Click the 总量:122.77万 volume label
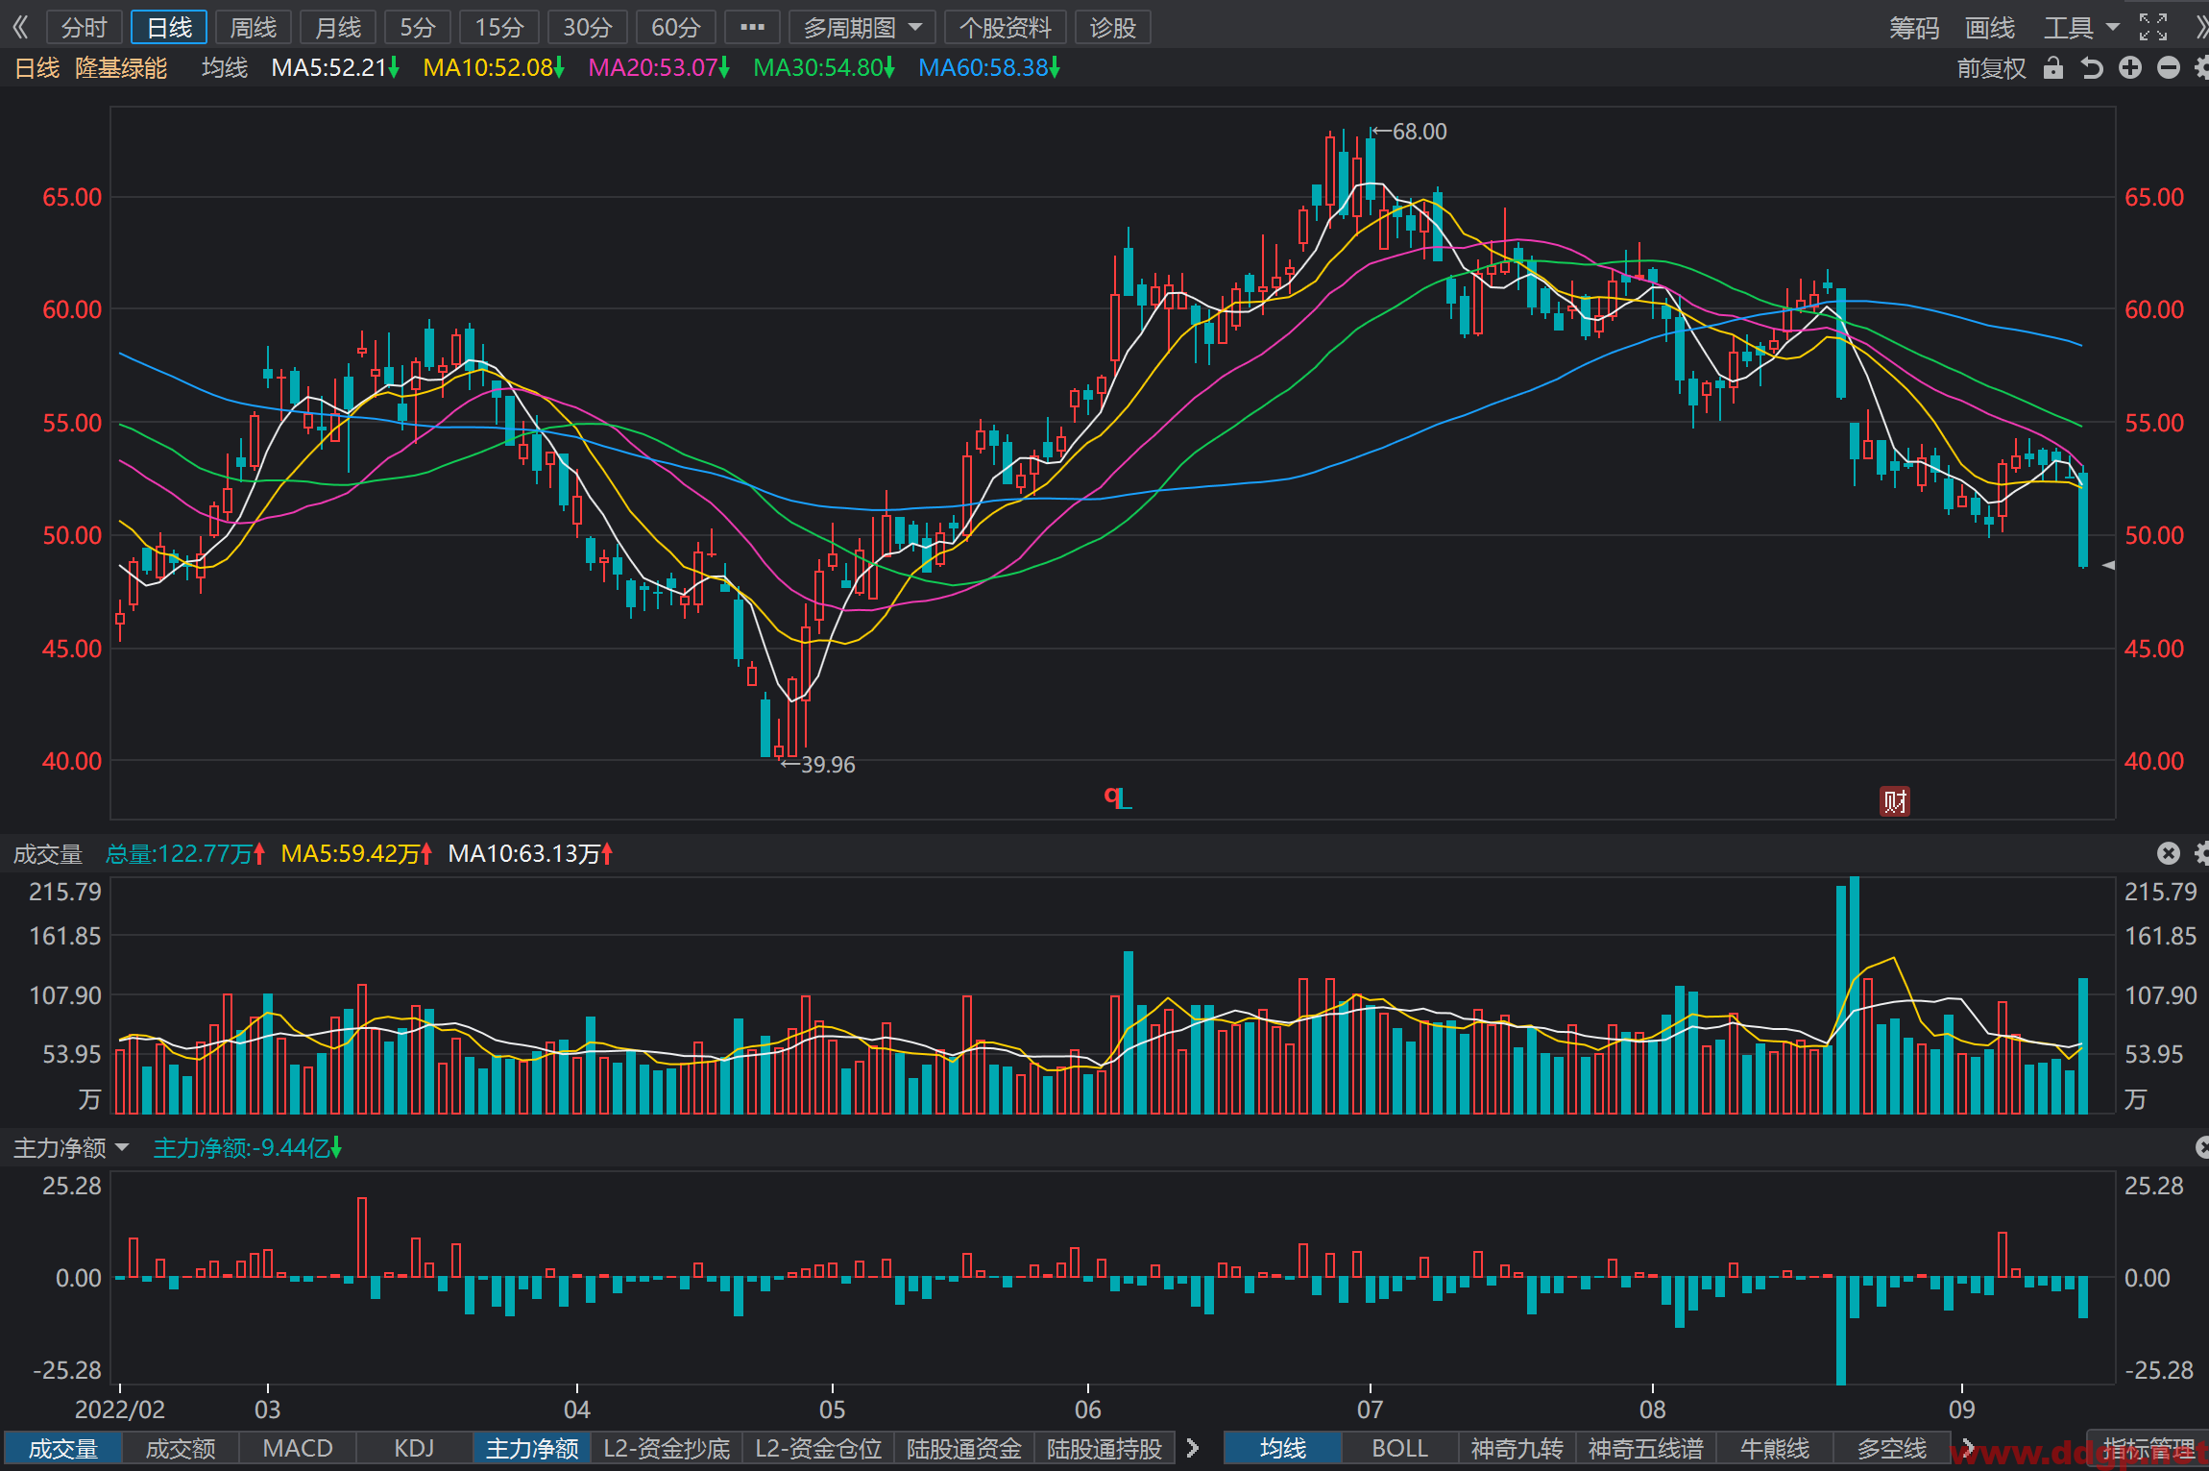Viewport: 2209px width, 1471px height. click(x=184, y=853)
